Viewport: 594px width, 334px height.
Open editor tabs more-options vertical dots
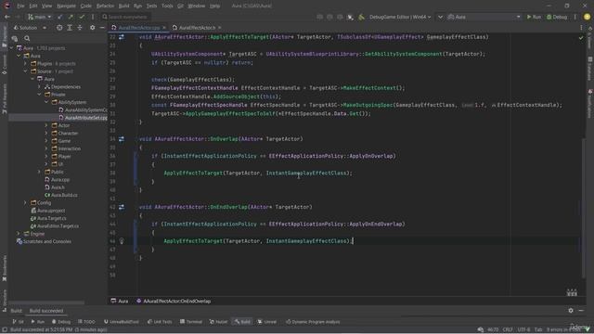point(581,28)
